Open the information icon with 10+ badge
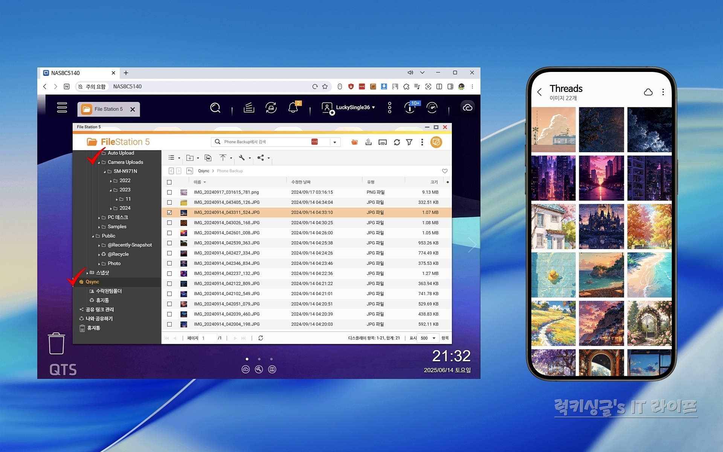 tap(410, 108)
